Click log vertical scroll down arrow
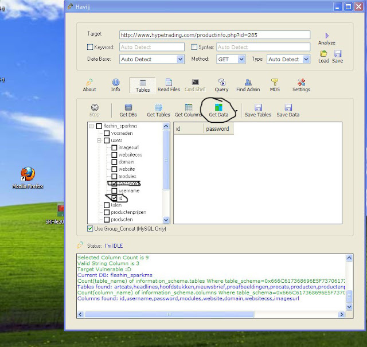This screenshot has height=347, width=367. tap(349, 307)
